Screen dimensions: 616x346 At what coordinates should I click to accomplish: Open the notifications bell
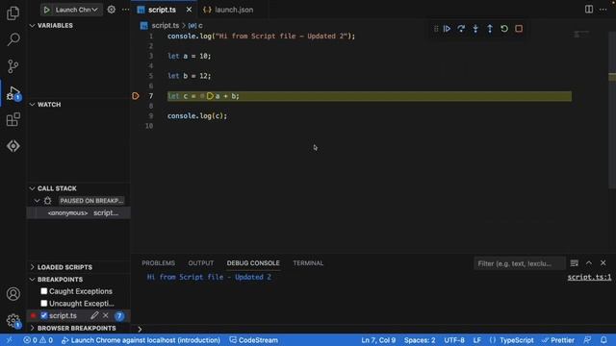pos(603,340)
